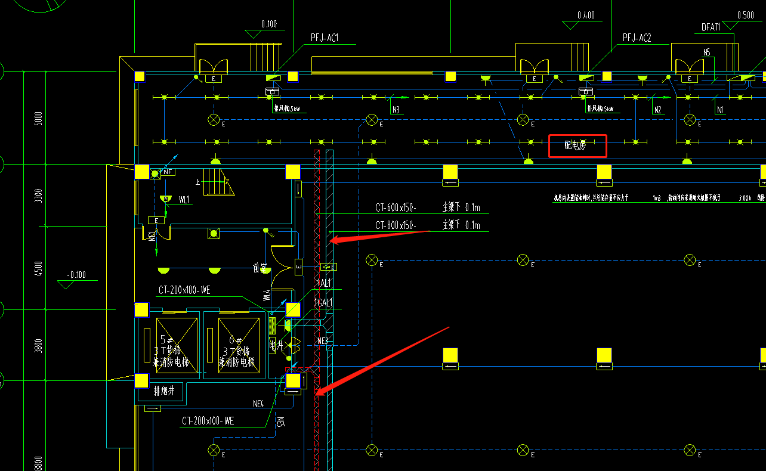
Task: Click the 排烟井 shaft label
Action: coord(163,391)
